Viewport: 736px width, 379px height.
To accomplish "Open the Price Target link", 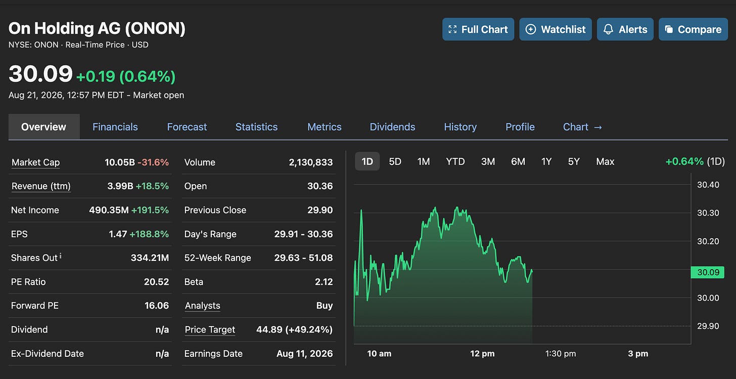I will [x=210, y=330].
